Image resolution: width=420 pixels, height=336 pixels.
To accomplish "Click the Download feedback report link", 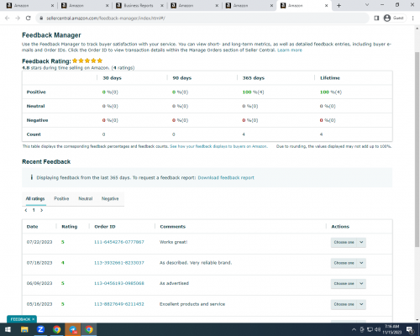I will pos(226,177).
